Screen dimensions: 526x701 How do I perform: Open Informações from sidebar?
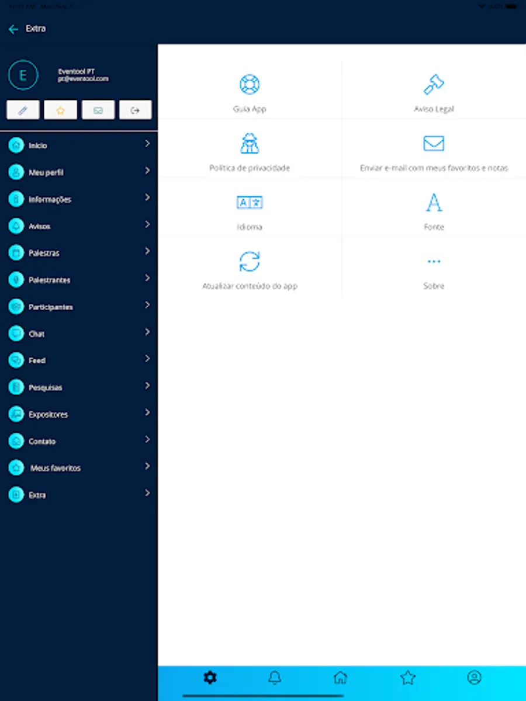79,199
